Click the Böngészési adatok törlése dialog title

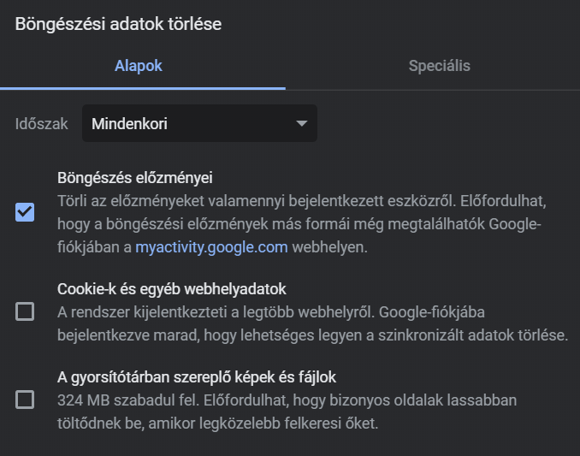118,24
